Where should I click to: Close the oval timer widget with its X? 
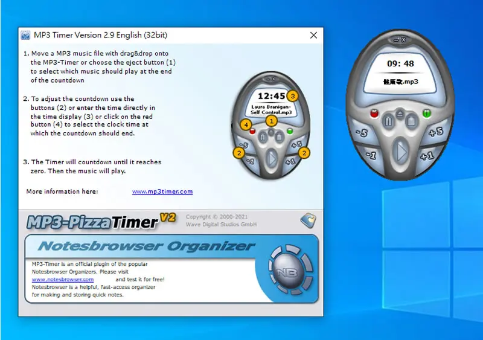pos(403,40)
